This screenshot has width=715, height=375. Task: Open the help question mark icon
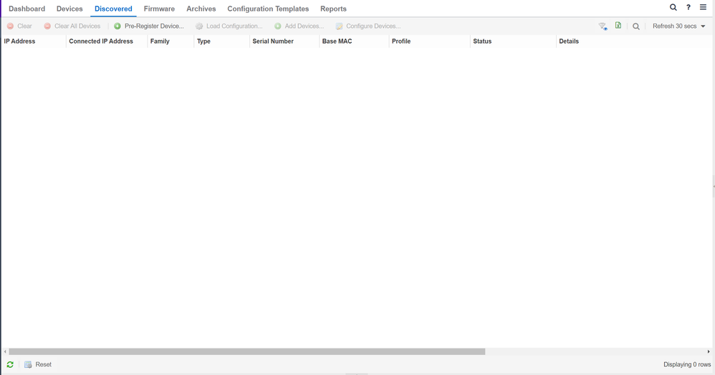pos(688,8)
